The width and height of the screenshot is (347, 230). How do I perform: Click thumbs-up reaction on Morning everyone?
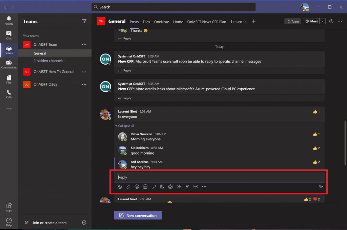tap(317, 134)
